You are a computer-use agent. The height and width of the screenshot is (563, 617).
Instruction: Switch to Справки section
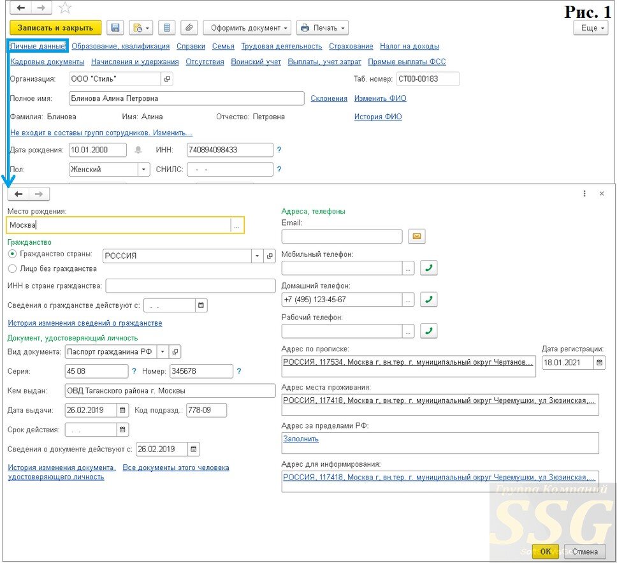click(191, 47)
